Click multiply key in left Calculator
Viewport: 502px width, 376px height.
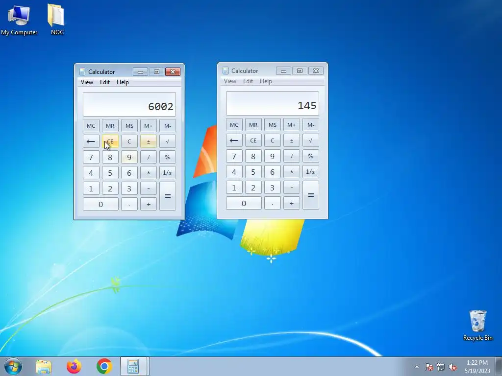tap(148, 173)
